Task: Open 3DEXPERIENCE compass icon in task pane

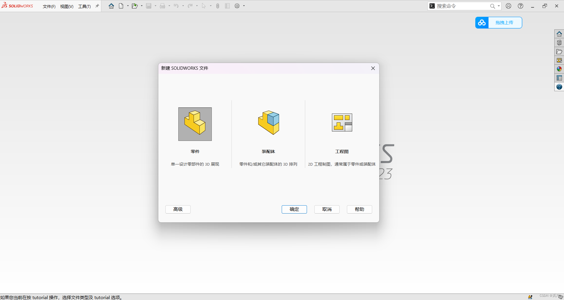Action: [559, 87]
